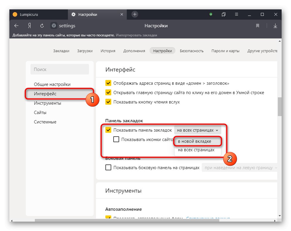The height and width of the screenshot is (231, 291).
Task: Enable Показывать иконки сайтов
Action: click(116, 139)
